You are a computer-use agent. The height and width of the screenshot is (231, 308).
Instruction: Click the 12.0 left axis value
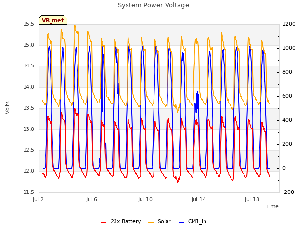[x=28, y=171]
